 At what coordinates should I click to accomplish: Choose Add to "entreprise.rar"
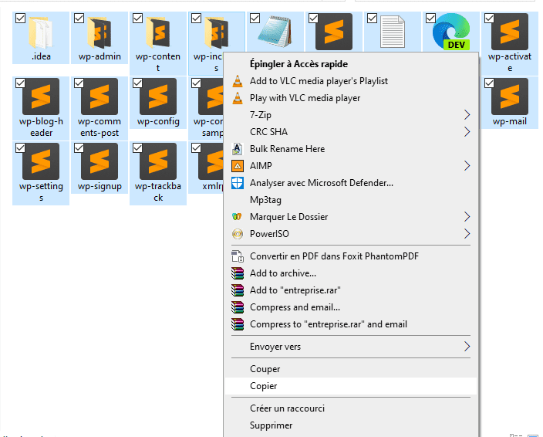351,290
